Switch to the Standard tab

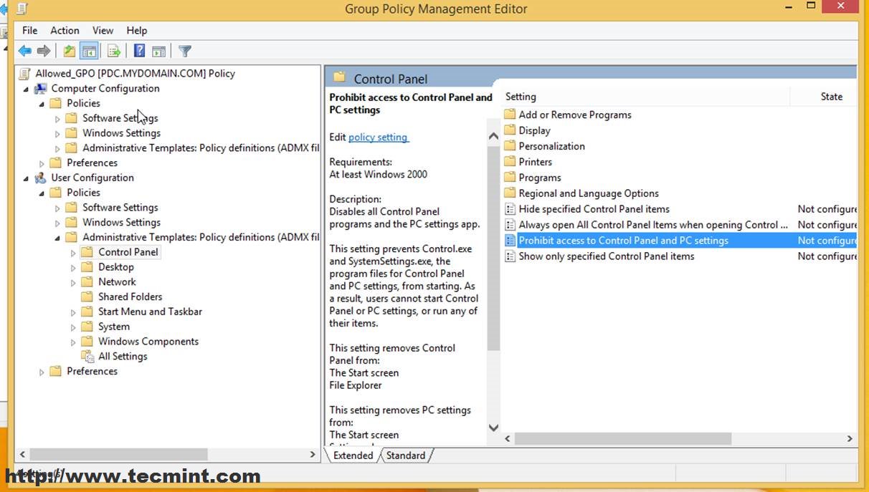(x=406, y=455)
